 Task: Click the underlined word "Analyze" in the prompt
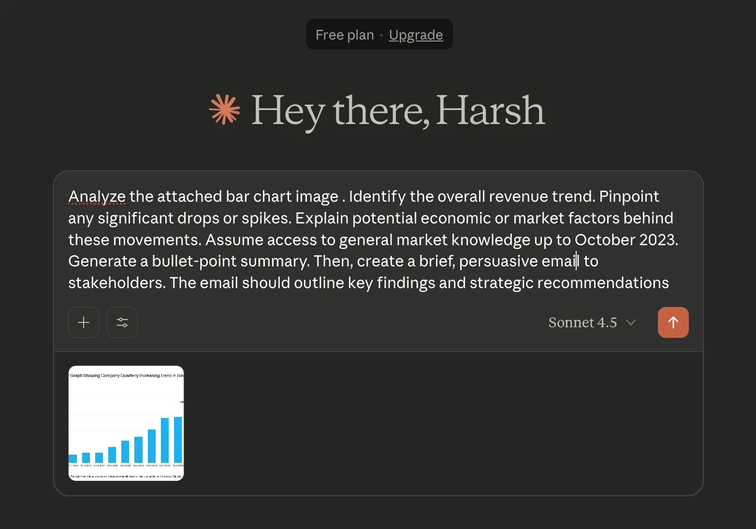point(97,196)
